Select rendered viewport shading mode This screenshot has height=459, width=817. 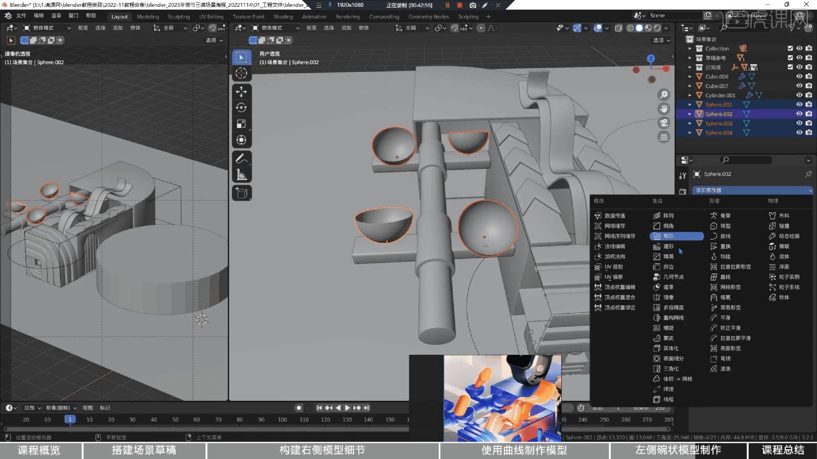tap(657, 28)
